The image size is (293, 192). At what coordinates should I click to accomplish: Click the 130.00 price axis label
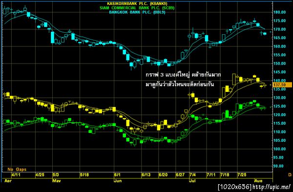tap(279, 98)
